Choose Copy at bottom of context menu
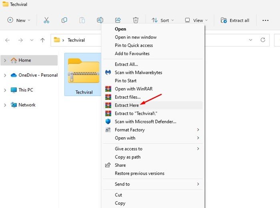Viewport: 280px width, 208px height. pyautogui.click(x=153, y=203)
